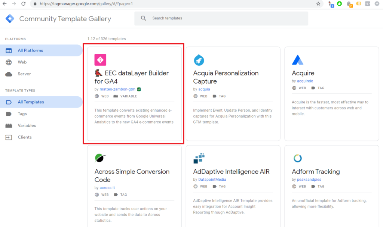Viewport: 383px width, 227px height.
Task: Open Across Simple Conversion Code title
Action: pos(132,175)
